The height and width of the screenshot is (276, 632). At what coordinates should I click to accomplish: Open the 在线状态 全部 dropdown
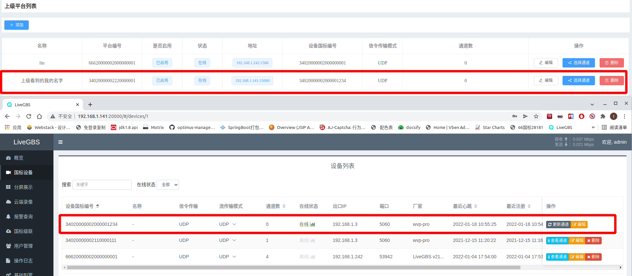pos(168,185)
